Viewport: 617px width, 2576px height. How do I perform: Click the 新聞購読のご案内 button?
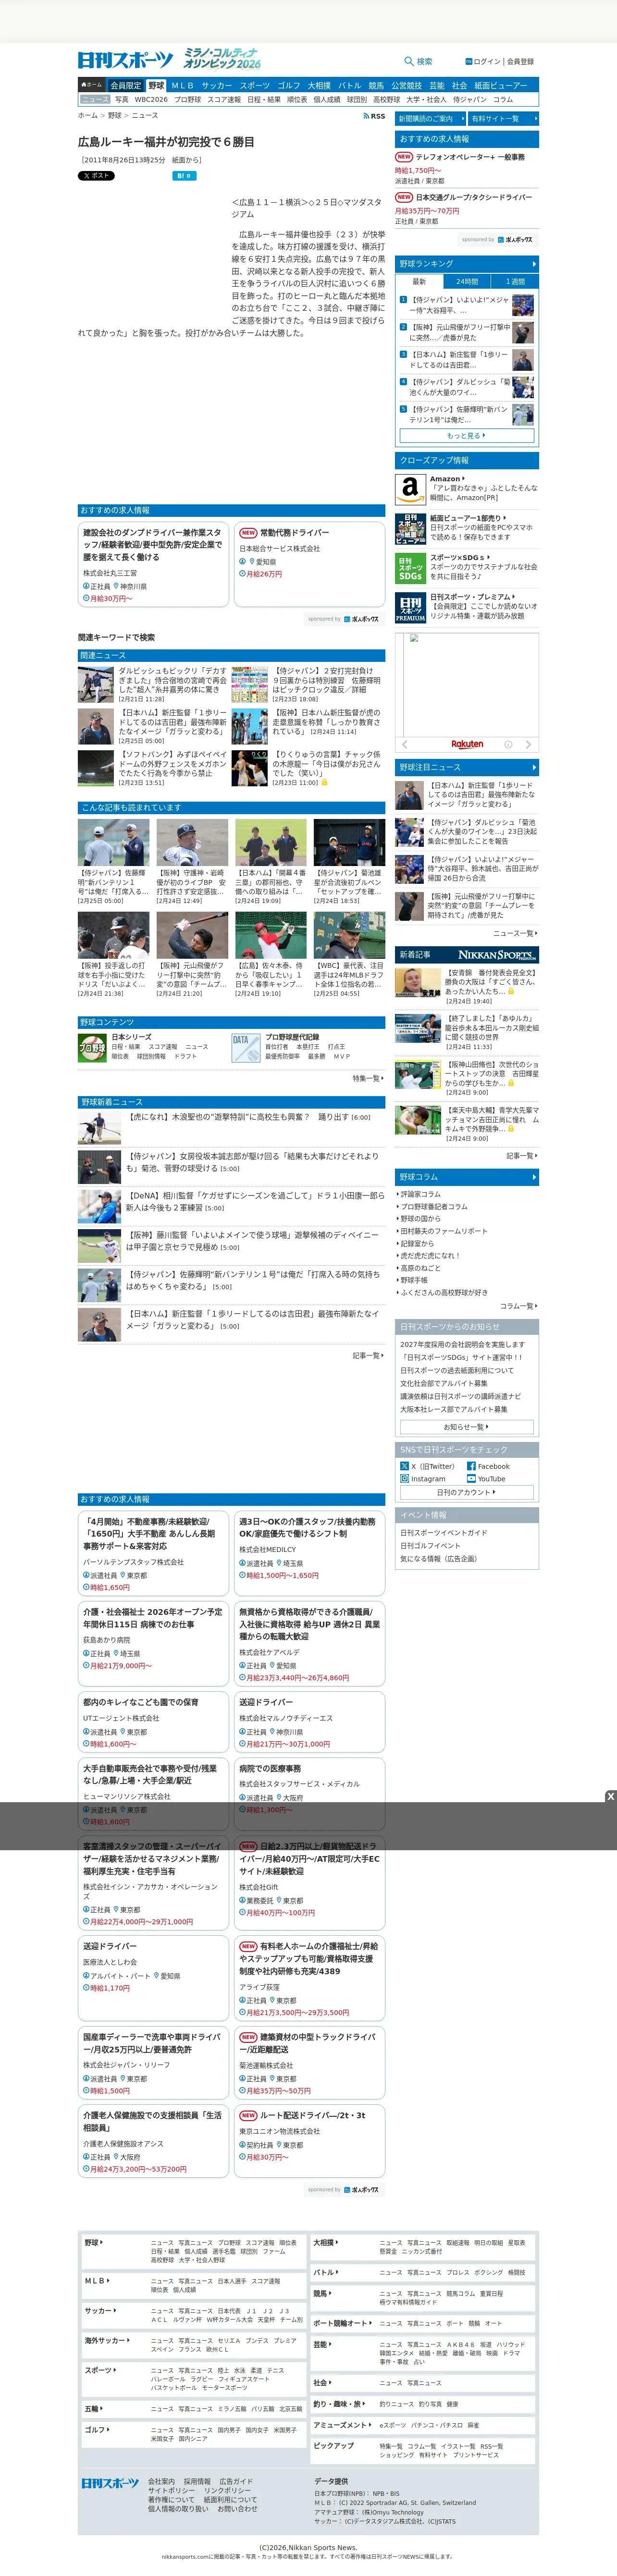(x=430, y=119)
